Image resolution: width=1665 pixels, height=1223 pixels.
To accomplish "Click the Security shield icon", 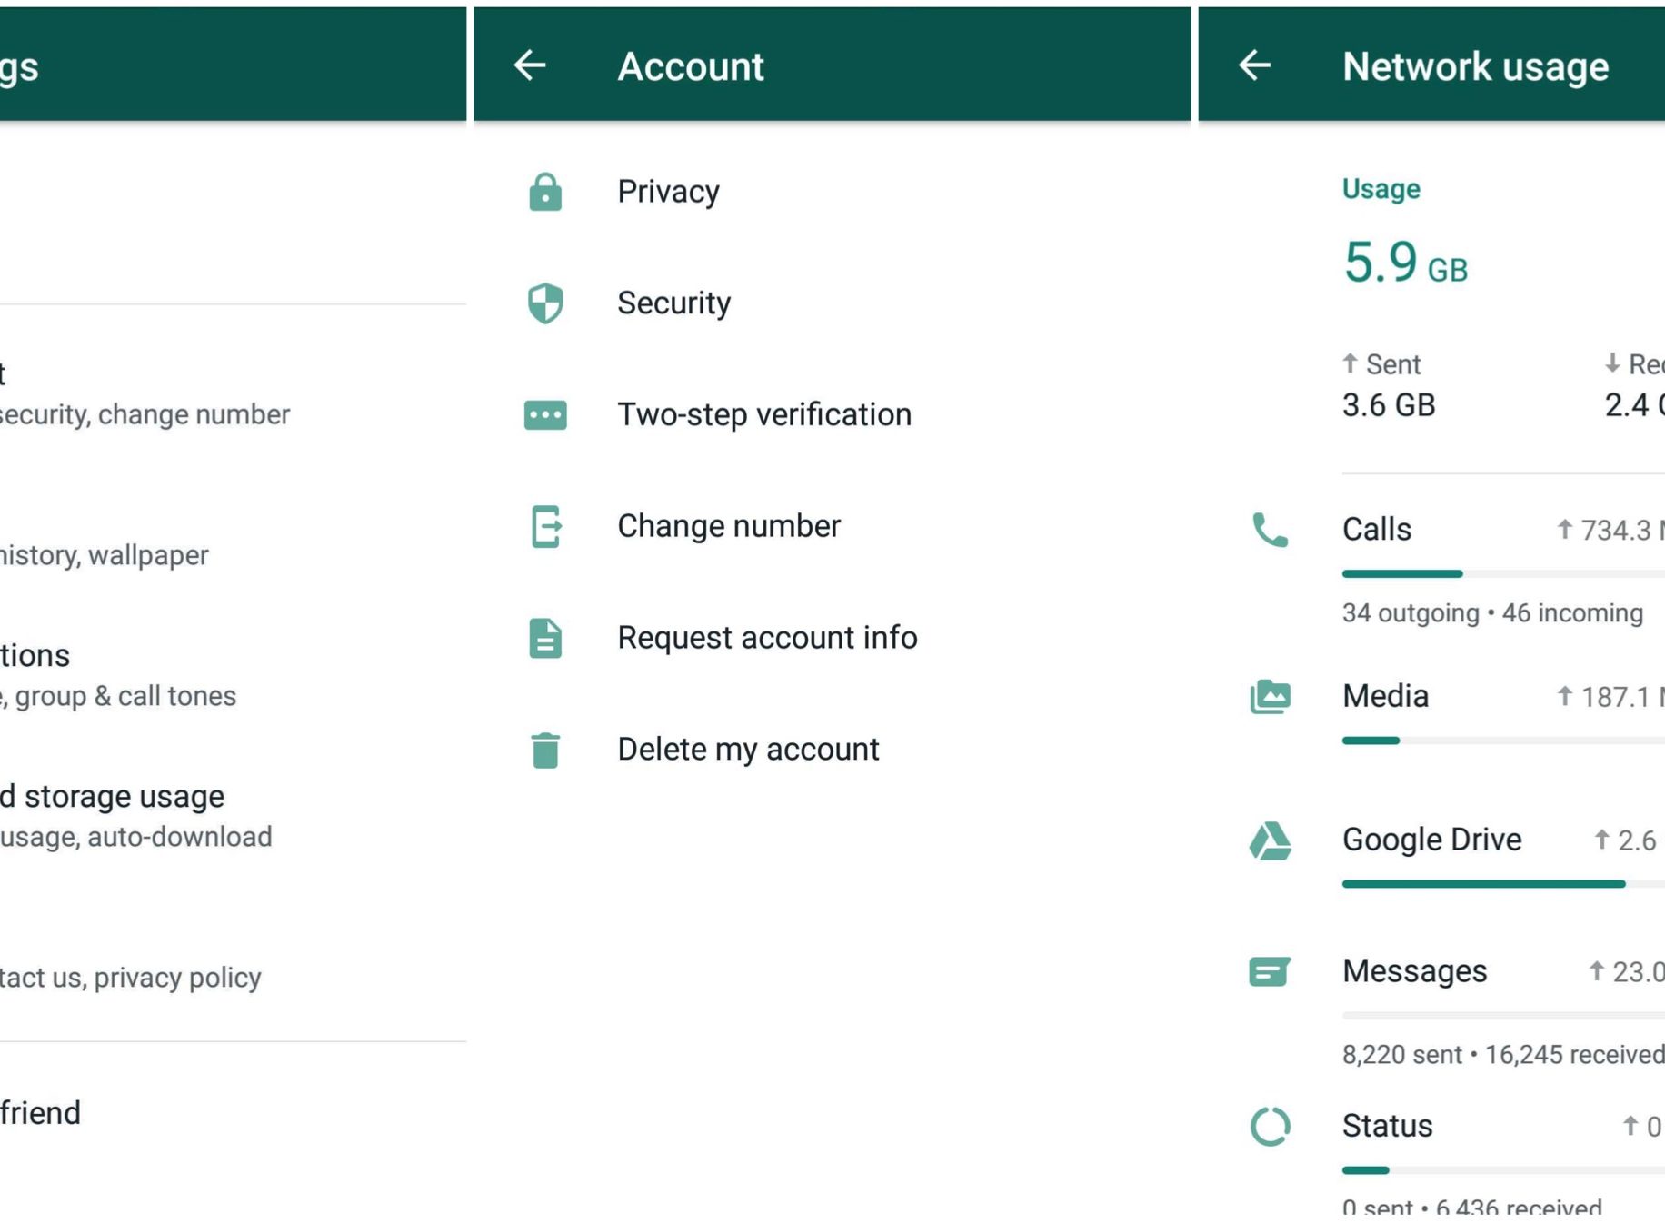I will (x=545, y=303).
